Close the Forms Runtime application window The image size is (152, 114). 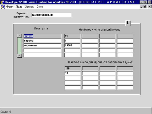(149, 2)
